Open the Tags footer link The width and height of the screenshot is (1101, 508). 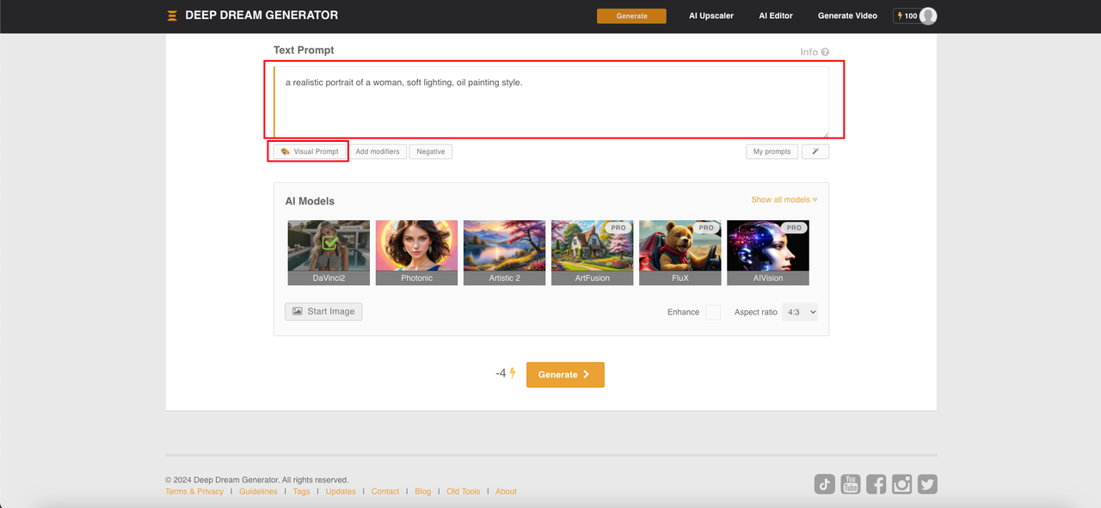pos(301,492)
